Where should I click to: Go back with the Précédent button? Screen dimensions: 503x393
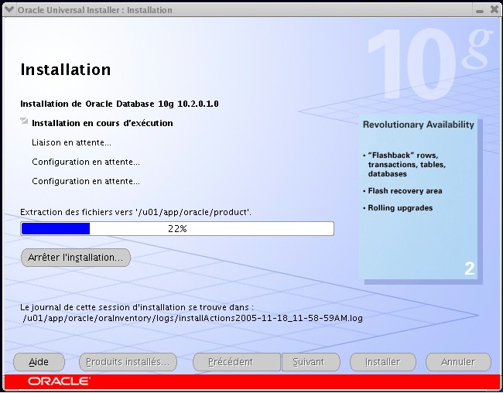point(237,362)
